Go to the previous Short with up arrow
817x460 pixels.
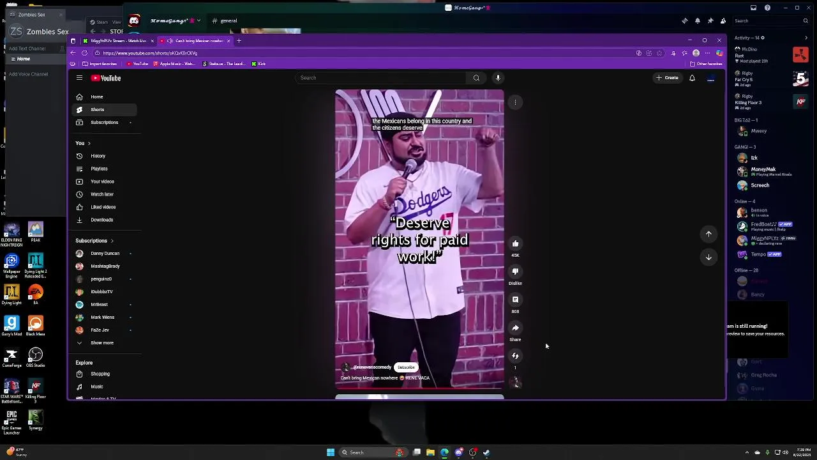click(x=708, y=234)
